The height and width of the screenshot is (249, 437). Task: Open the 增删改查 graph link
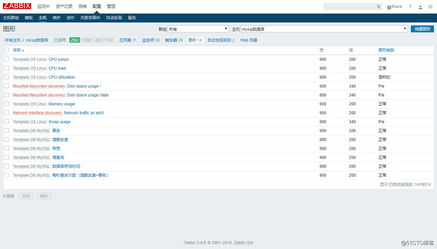pyautogui.click(x=60, y=140)
